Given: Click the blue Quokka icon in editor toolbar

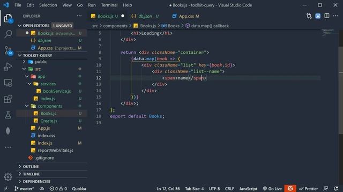Looking at the screenshot, I should 318,16.
